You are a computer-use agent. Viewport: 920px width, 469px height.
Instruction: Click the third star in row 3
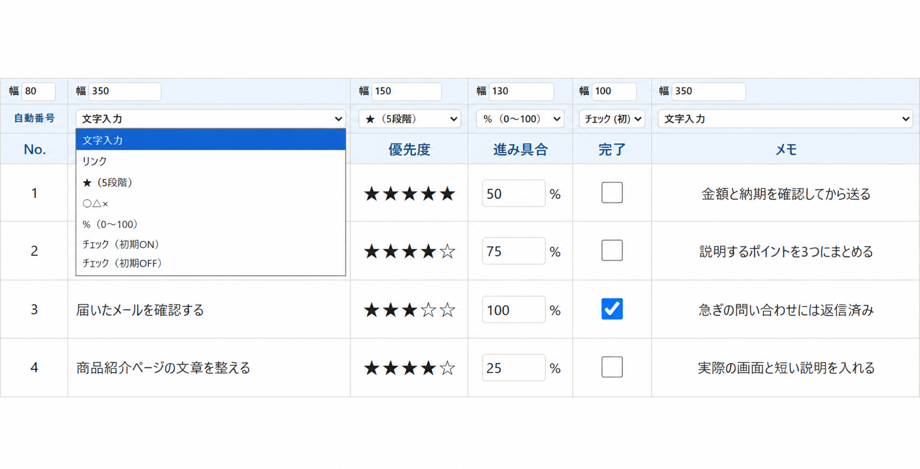pyautogui.click(x=409, y=310)
